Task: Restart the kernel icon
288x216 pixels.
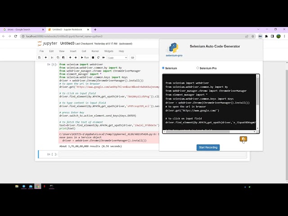Action: (98, 58)
